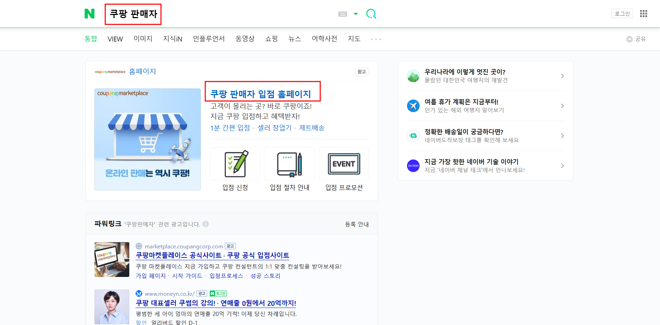Click the 제트배송 link
Image resolution: width=660 pixels, height=325 pixels.
[x=312, y=128]
